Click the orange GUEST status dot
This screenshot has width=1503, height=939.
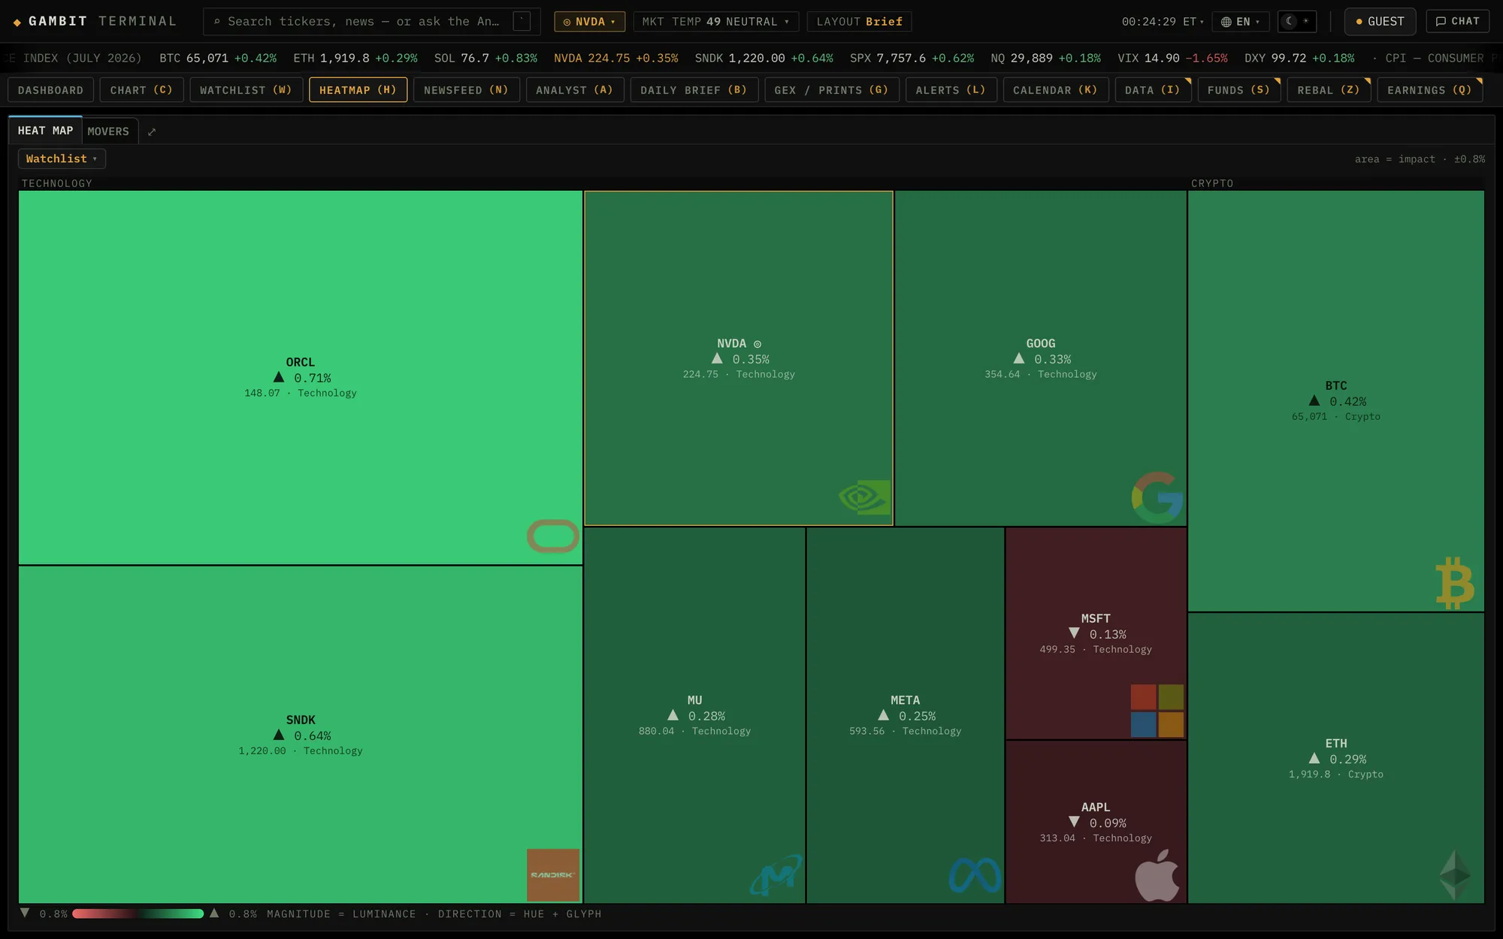click(1359, 22)
